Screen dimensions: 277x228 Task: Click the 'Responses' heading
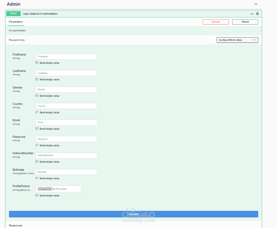click(16, 226)
